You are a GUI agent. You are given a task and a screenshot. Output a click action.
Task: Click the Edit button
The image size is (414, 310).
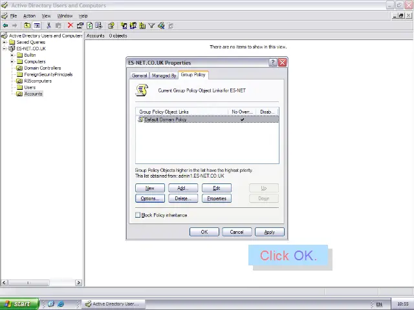(x=217, y=188)
